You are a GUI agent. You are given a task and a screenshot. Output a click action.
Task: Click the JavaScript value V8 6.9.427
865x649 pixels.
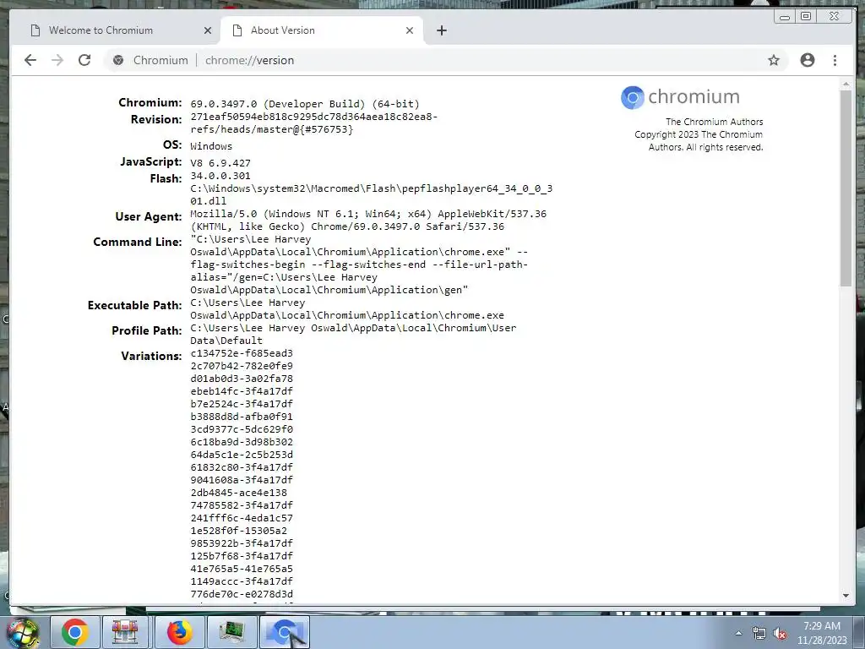click(220, 163)
